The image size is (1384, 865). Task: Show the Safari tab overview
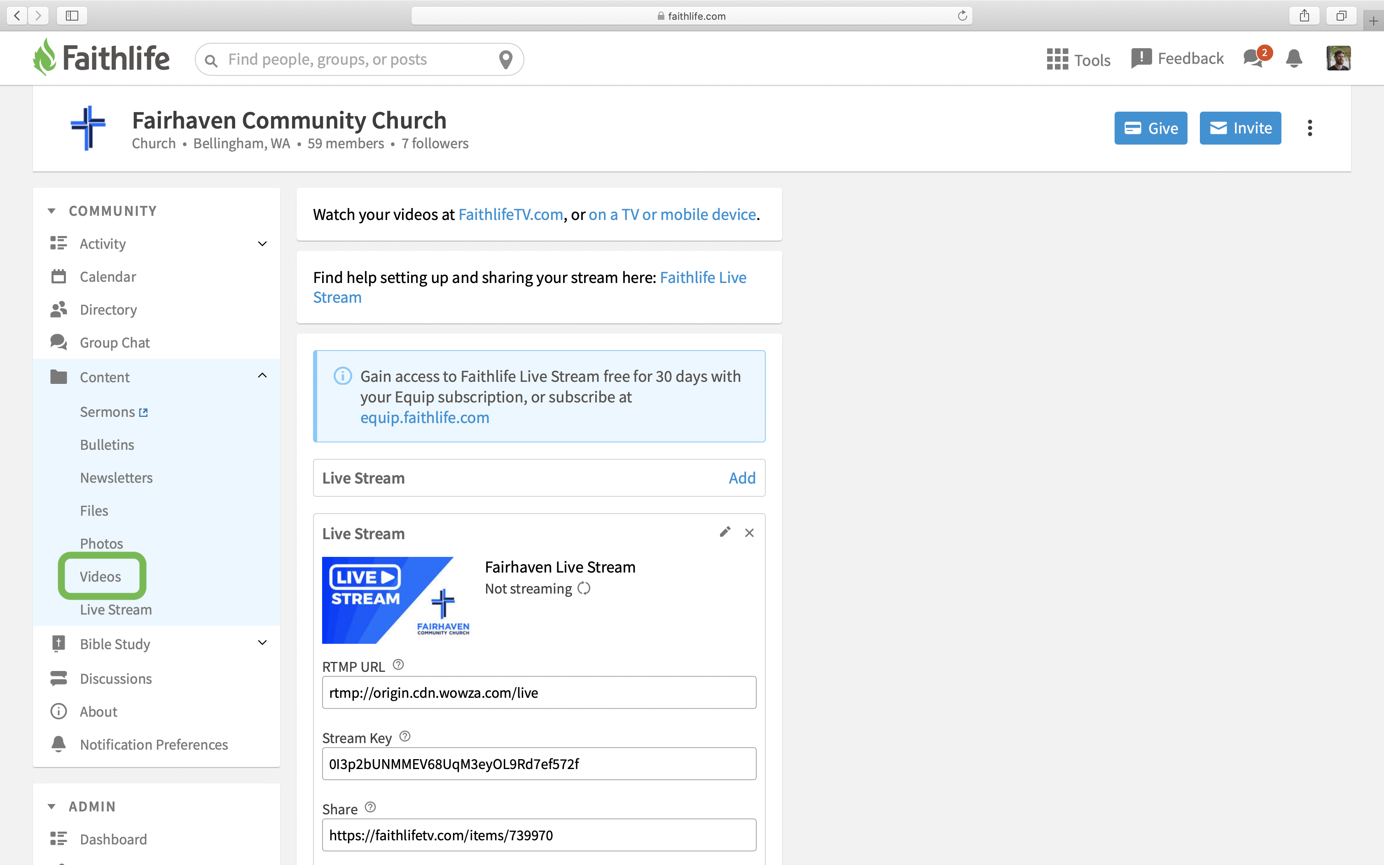[1341, 16]
